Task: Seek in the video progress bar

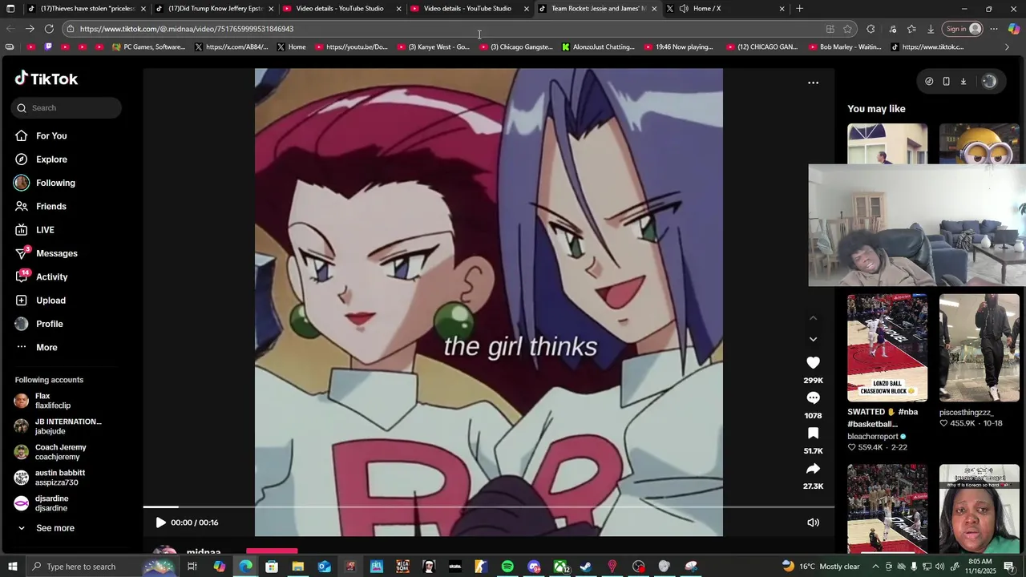Action: pos(489,507)
